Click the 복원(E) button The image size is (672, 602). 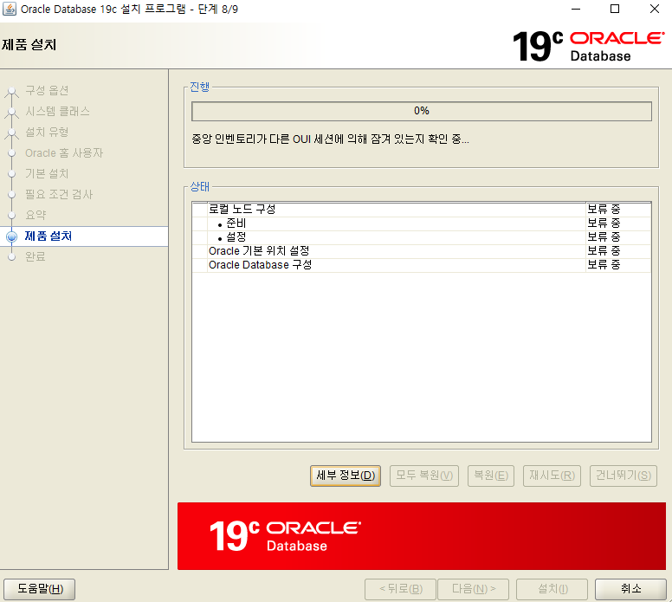pos(491,476)
